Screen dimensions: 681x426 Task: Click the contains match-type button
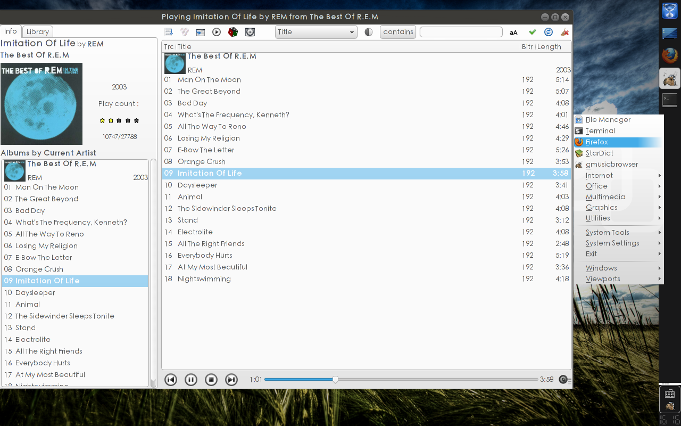pyautogui.click(x=398, y=32)
